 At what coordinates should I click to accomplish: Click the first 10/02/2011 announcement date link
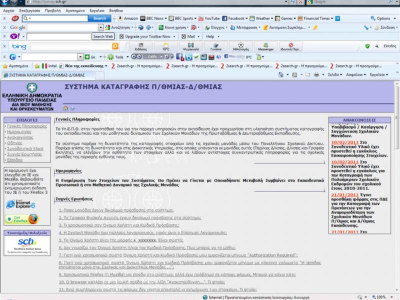point(343,142)
